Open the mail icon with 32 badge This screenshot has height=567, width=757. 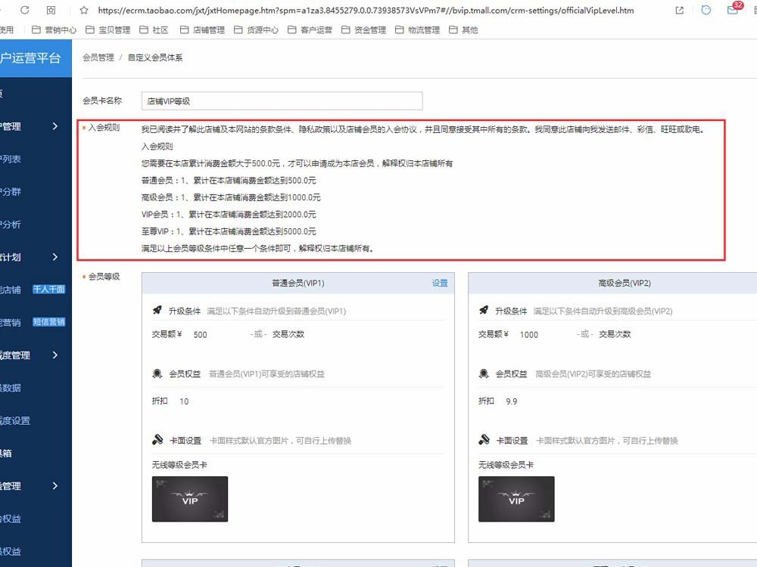734,9
